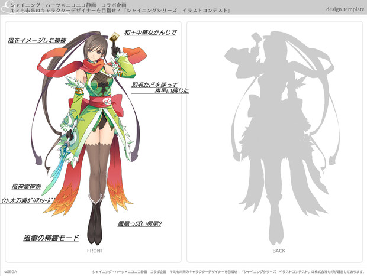Click the front-view character illustration
367x276 pixels.
90,138
